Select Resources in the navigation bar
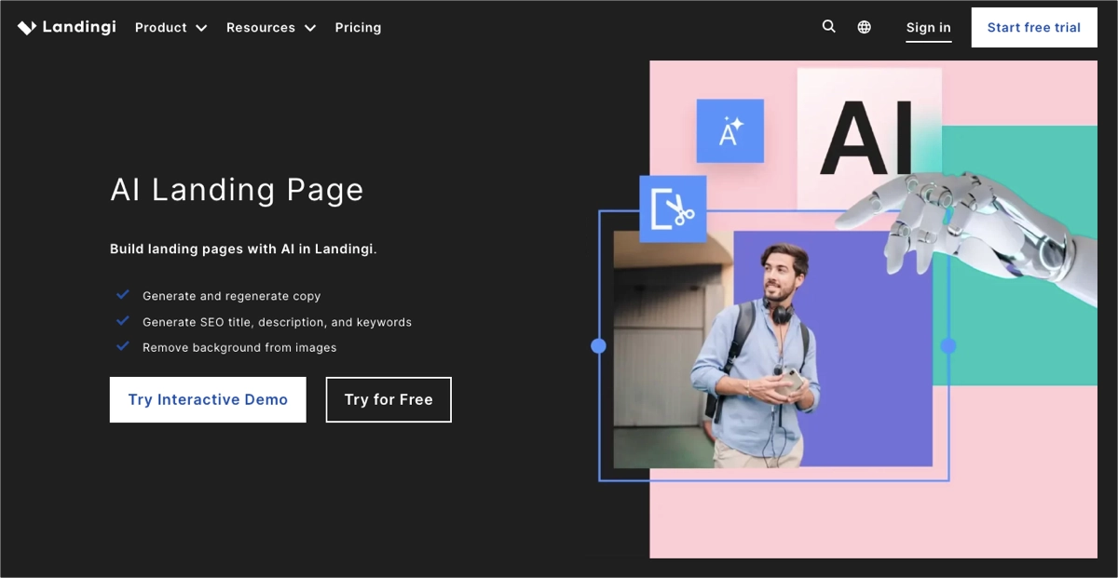The width and height of the screenshot is (1118, 578). pyautogui.click(x=261, y=27)
